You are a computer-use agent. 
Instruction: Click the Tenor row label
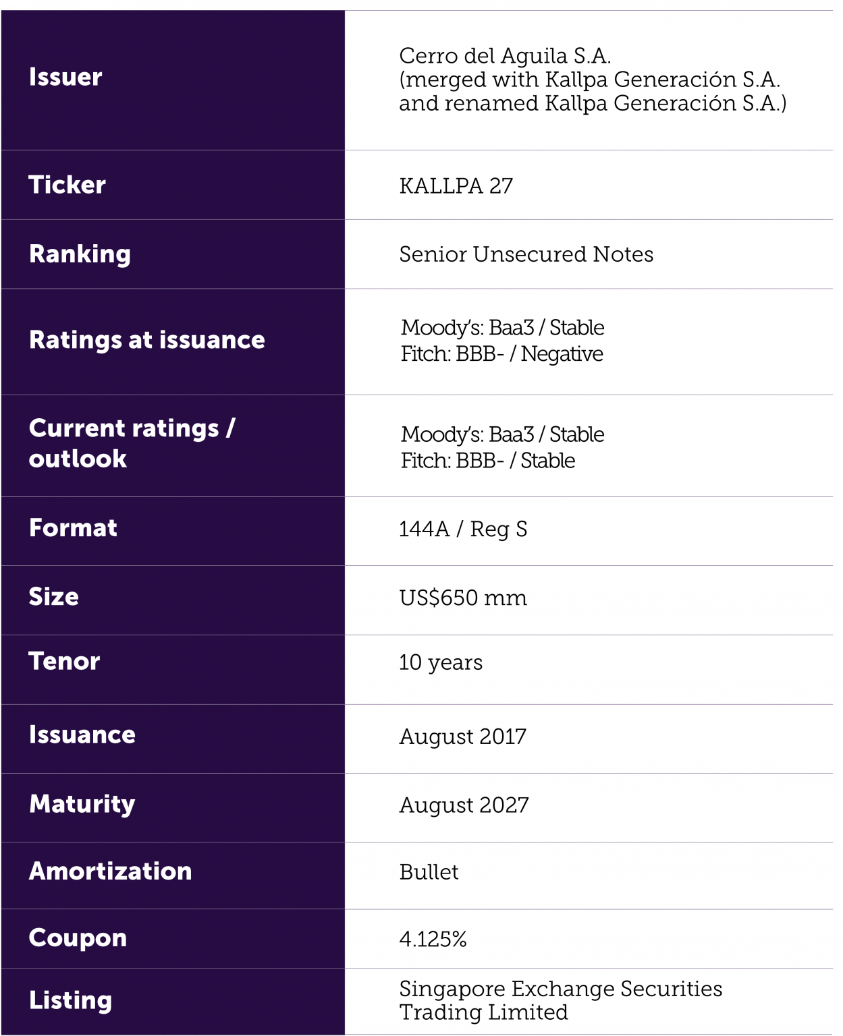pos(64,662)
